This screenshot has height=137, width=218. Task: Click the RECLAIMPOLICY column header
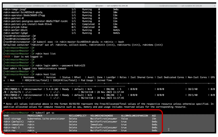point(78,116)
